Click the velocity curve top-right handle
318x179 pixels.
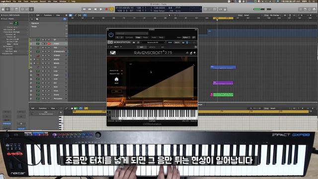[x=193, y=65]
